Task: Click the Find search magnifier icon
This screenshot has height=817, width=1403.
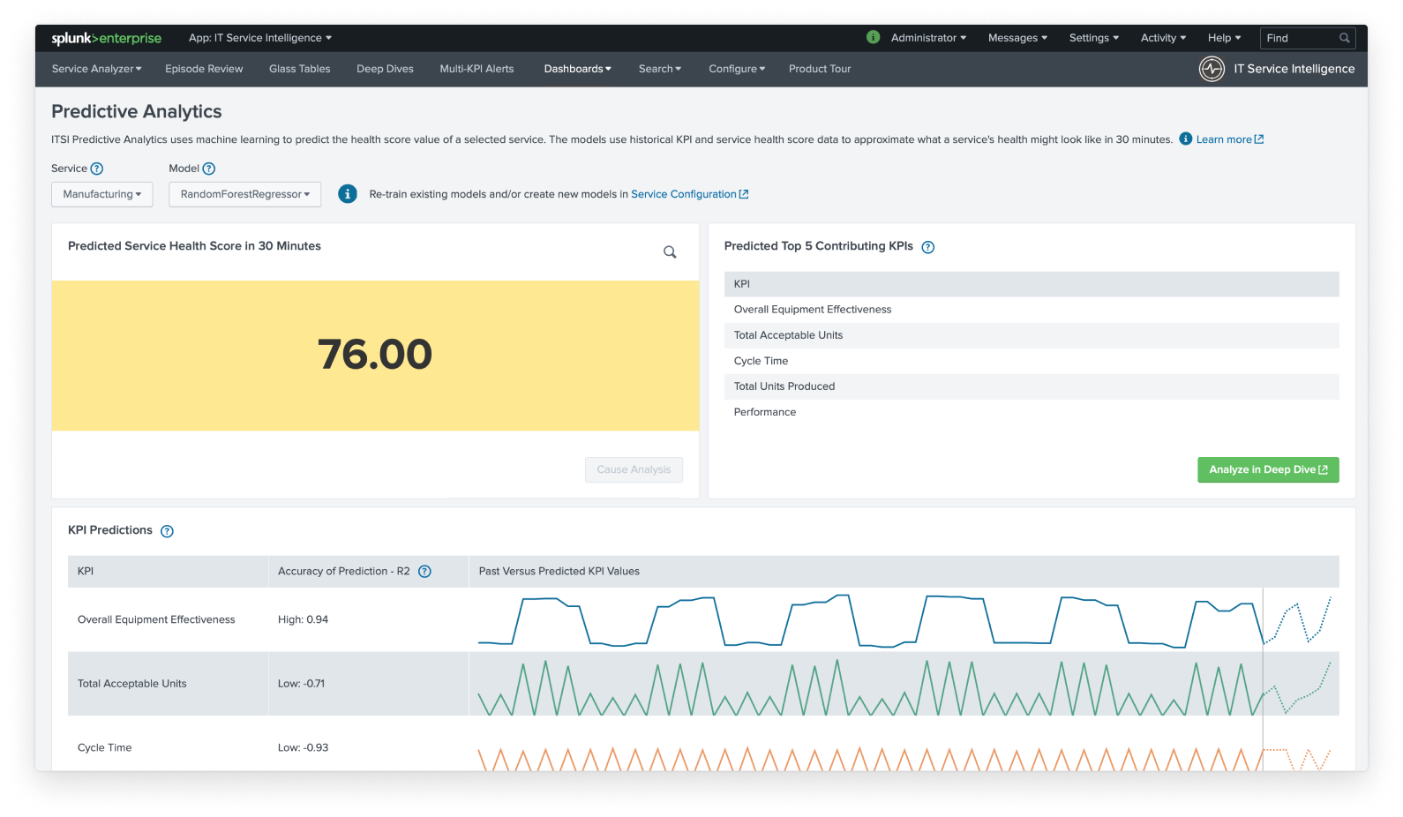Action: tap(1344, 38)
